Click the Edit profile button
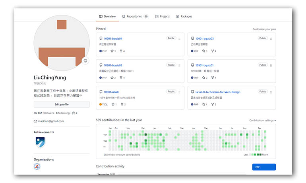 pyautogui.click(x=61, y=104)
